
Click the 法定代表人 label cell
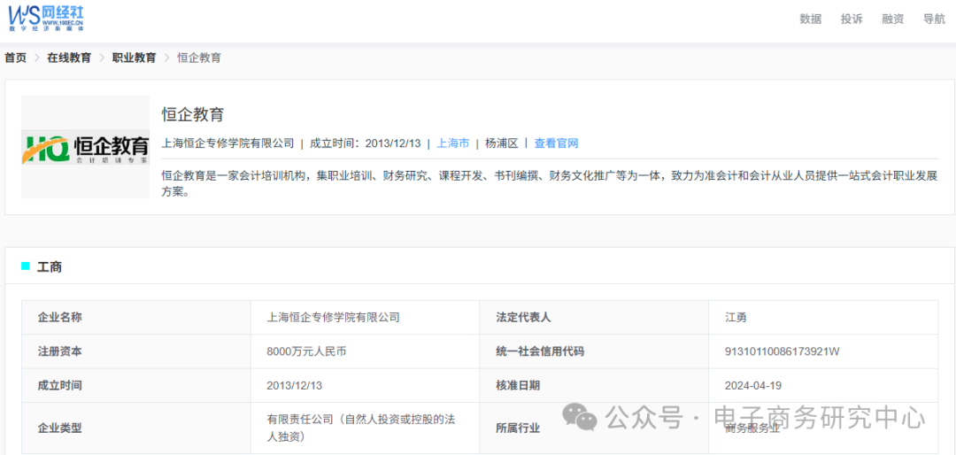click(x=594, y=317)
